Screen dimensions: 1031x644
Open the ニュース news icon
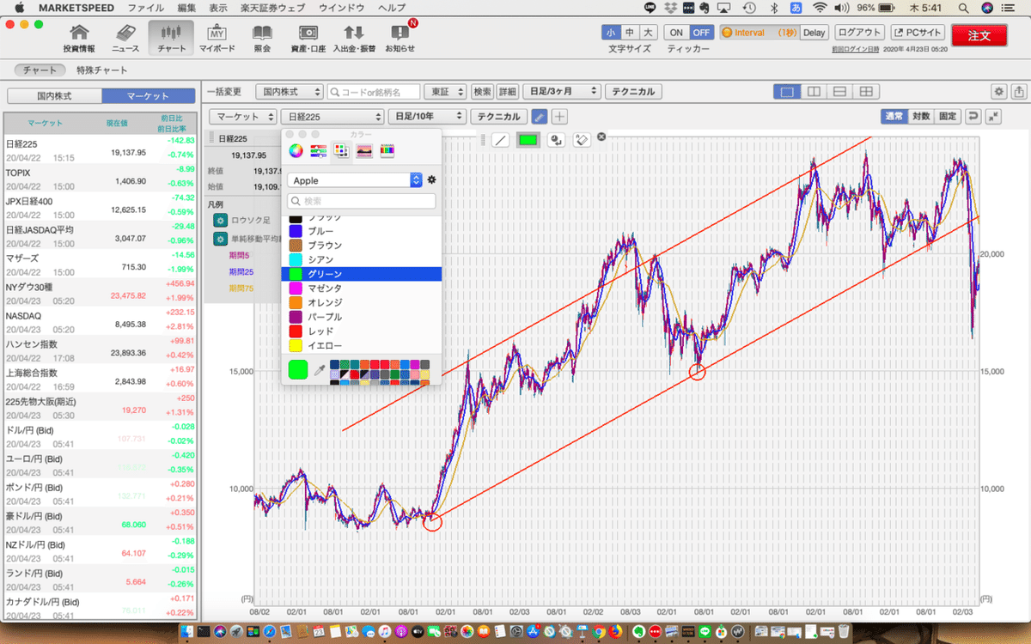125,38
